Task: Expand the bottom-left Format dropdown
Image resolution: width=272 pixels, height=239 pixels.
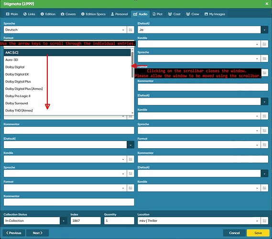Action: (123, 188)
